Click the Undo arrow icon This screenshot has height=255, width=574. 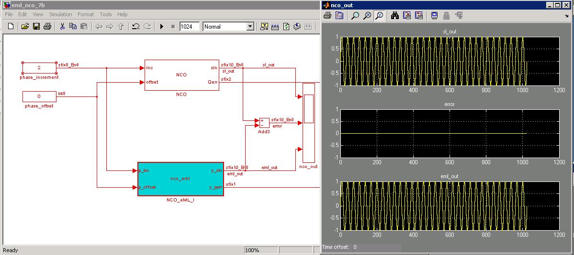pos(136,26)
